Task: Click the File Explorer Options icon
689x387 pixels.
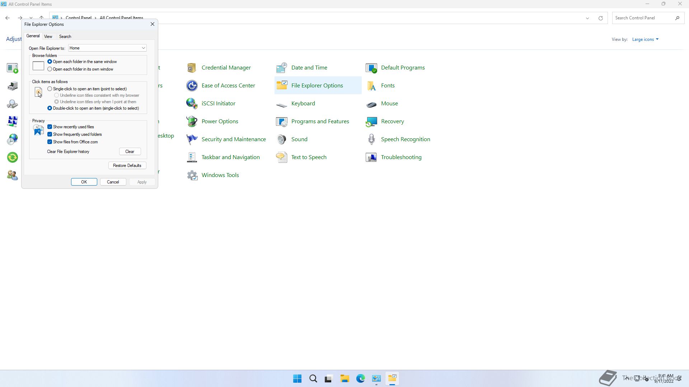Action: 282,86
